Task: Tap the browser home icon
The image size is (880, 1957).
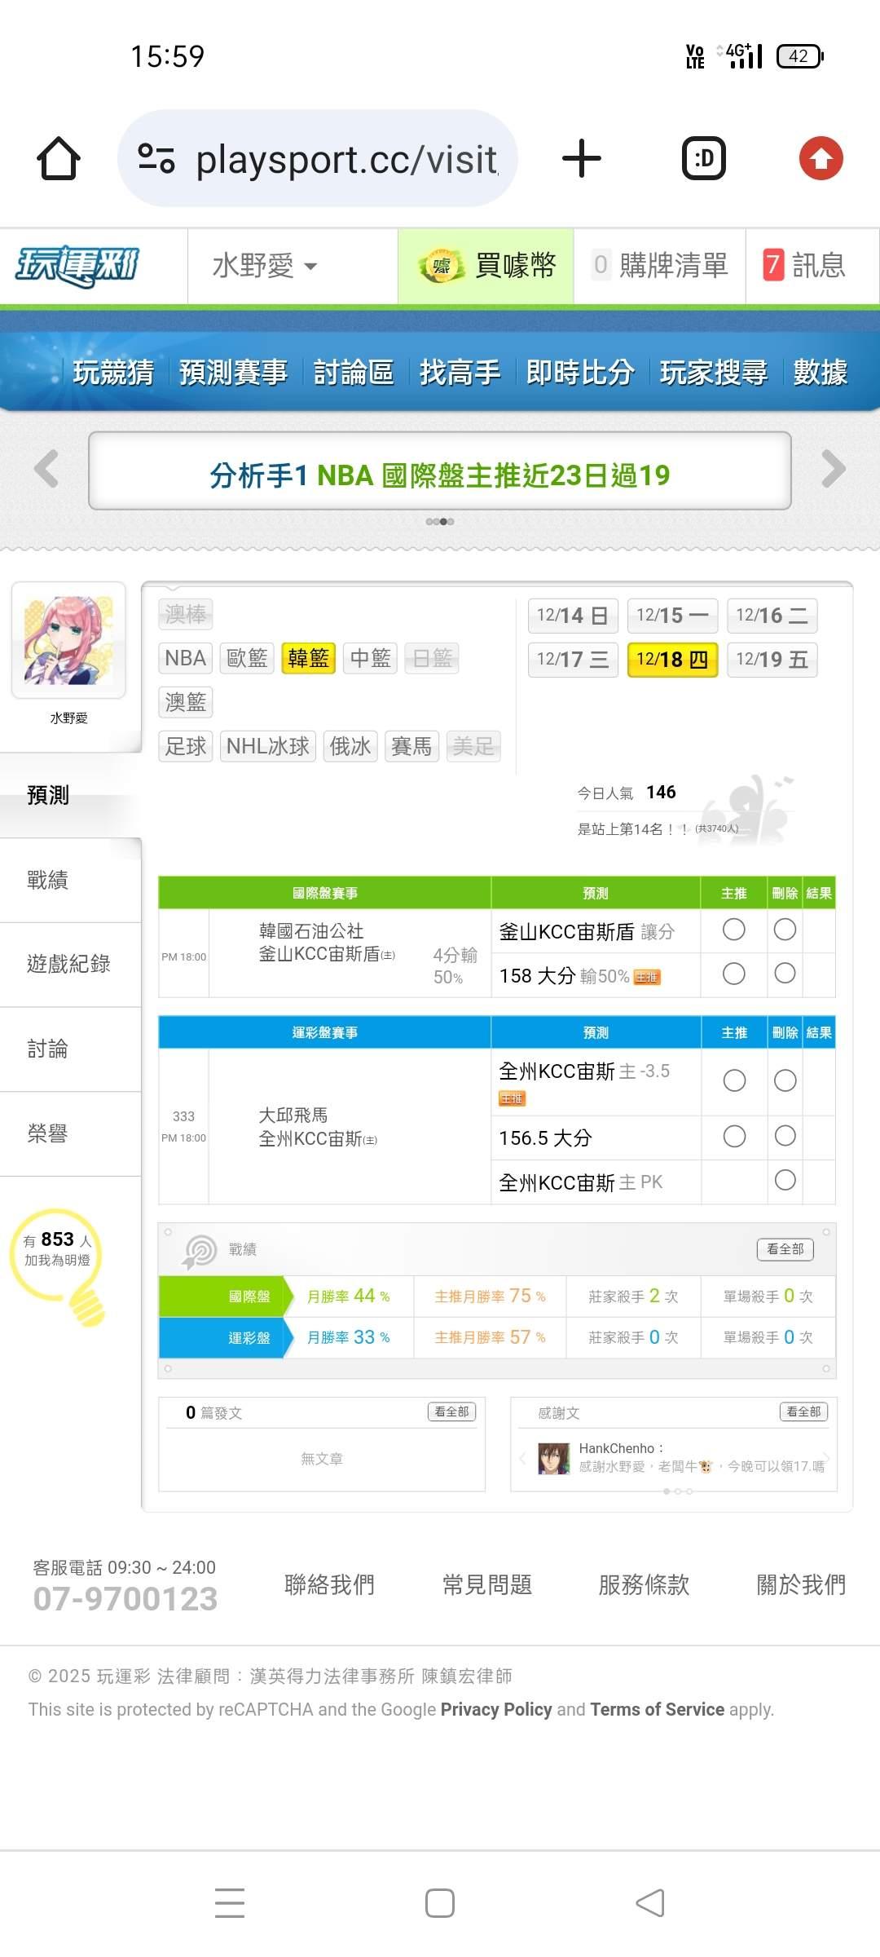Action: 59,158
